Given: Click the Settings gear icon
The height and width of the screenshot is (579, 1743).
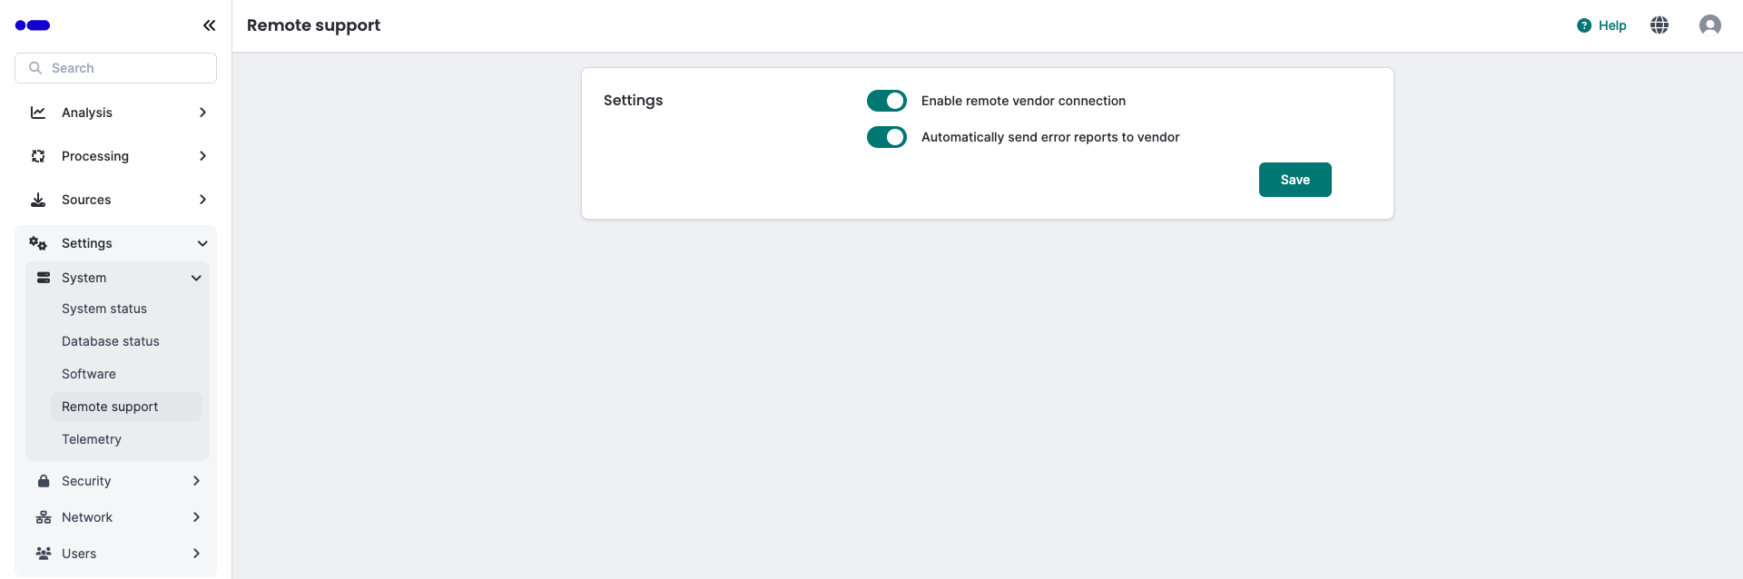Looking at the screenshot, I should (37, 242).
